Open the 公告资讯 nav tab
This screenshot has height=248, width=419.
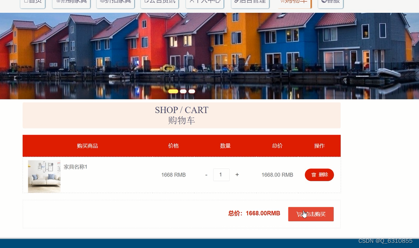[x=160, y=3]
